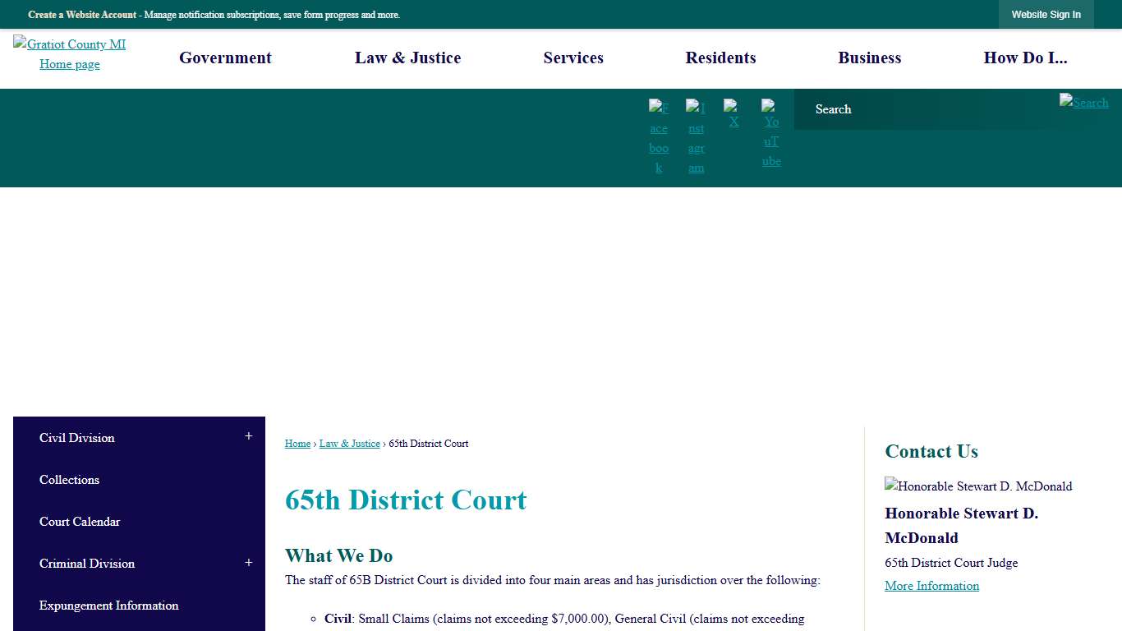
Task: Expand the Civil Division sidebar section
Action: coord(248,436)
